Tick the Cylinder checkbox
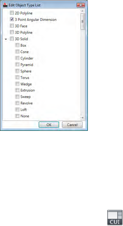This screenshot has width=123, height=226. pyautogui.click(x=17, y=58)
